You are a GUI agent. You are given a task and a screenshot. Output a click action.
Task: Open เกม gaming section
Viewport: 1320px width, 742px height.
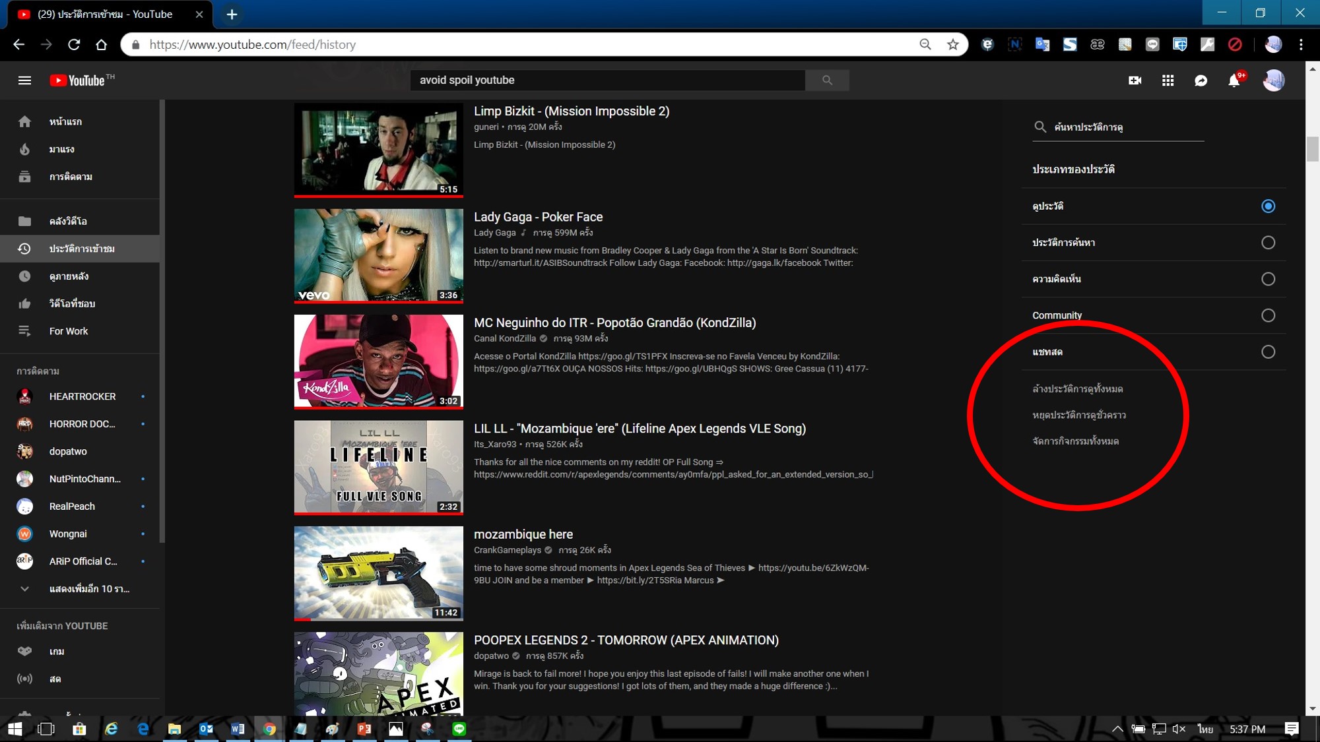point(80,652)
